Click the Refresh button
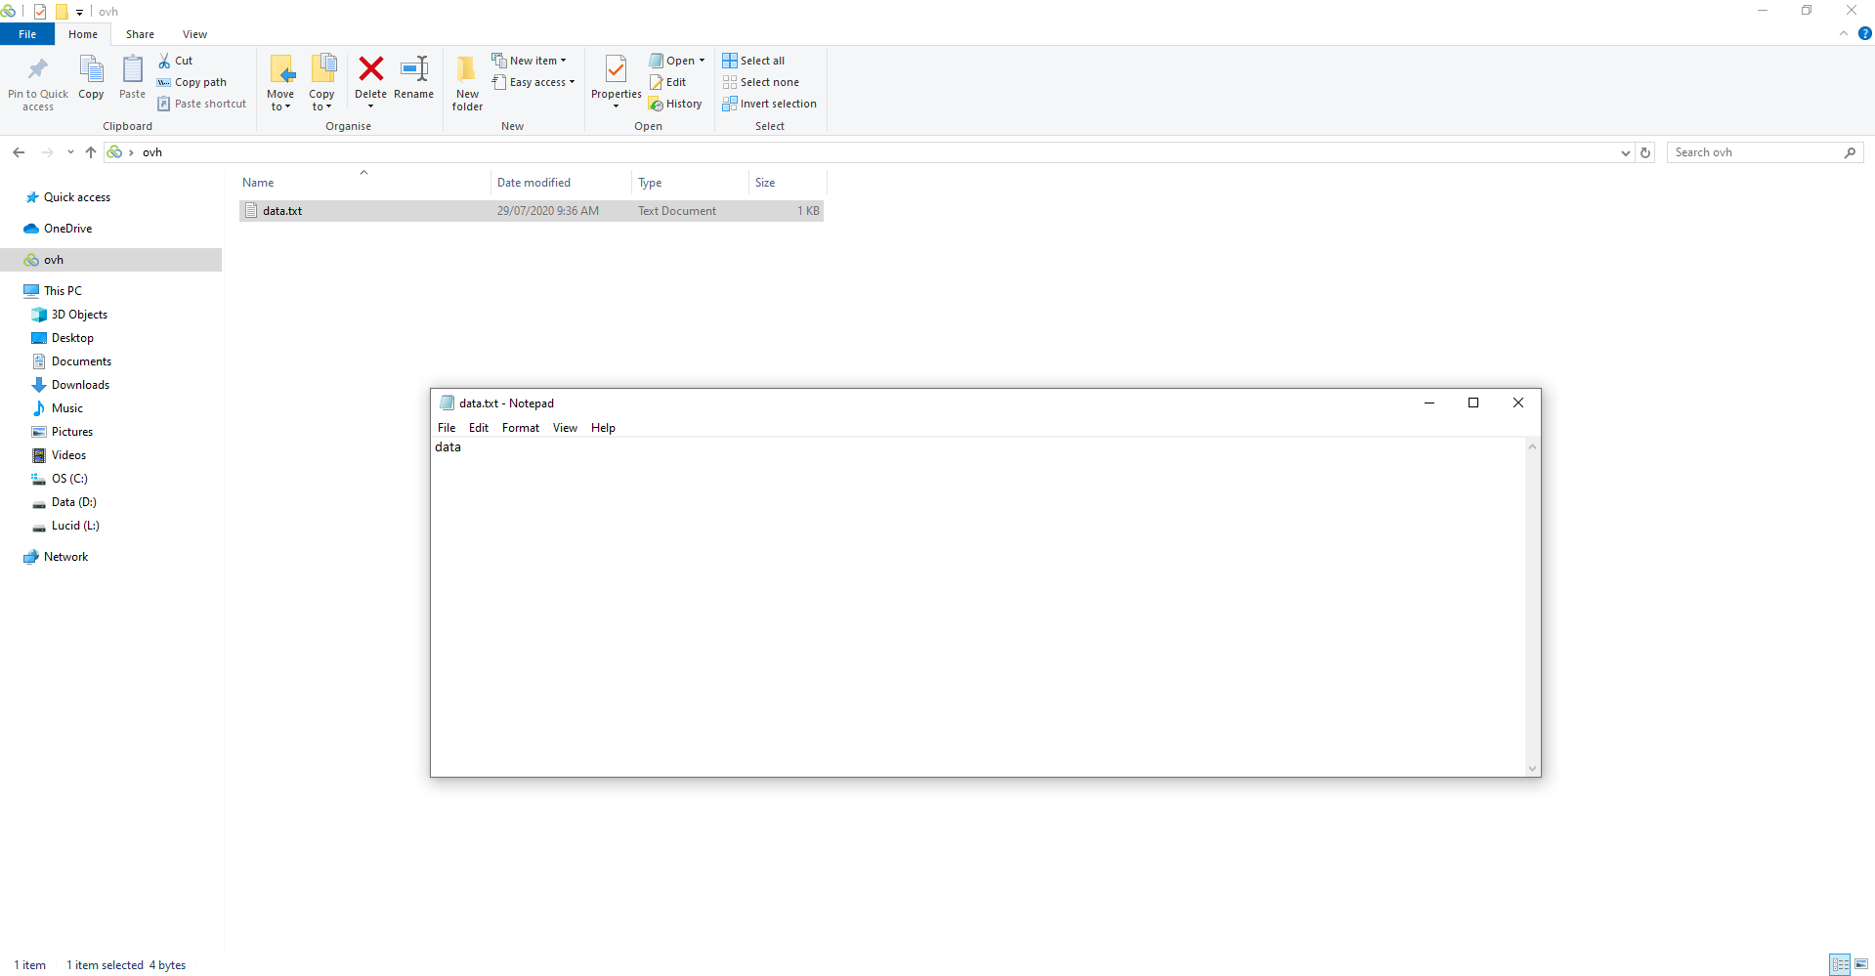 click(1645, 152)
